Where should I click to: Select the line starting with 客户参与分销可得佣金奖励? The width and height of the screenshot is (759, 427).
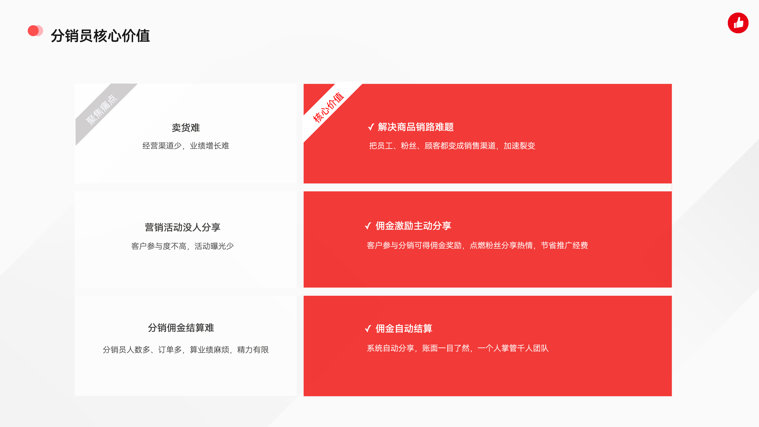click(x=477, y=245)
